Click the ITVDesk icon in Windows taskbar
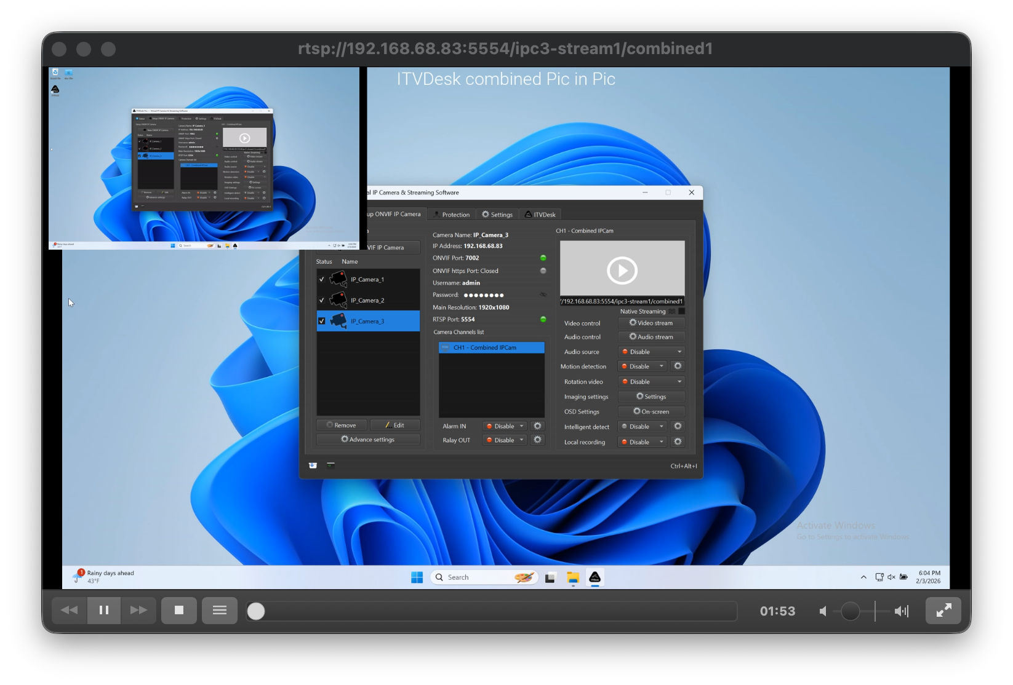The width and height of the screenshot is (1013, 685). pos(595,577)
